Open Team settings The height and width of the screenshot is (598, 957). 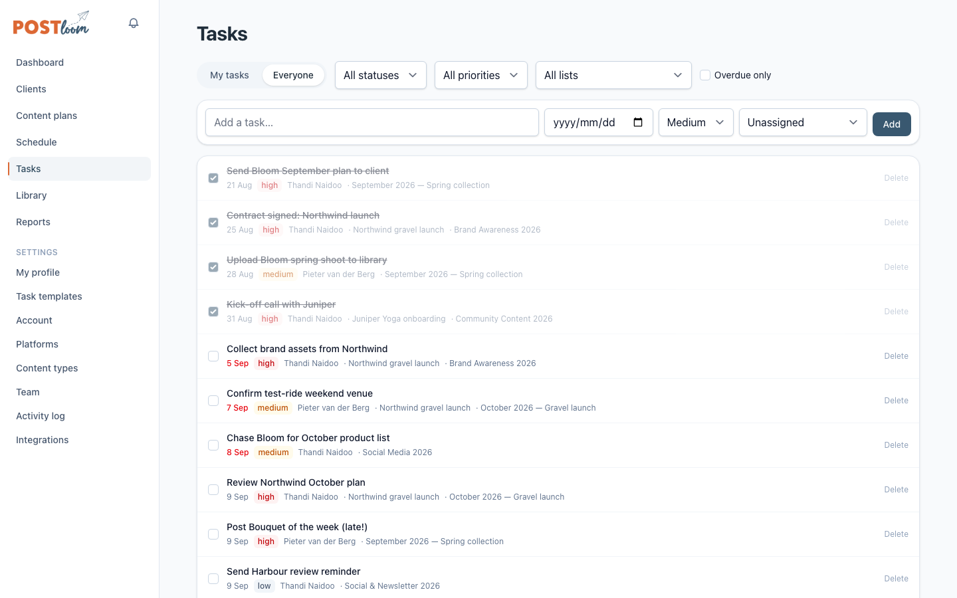tap(79, 392)
